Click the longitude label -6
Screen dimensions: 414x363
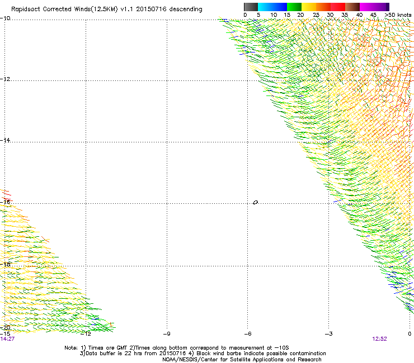pyautogui.click(x=248, y=334)
